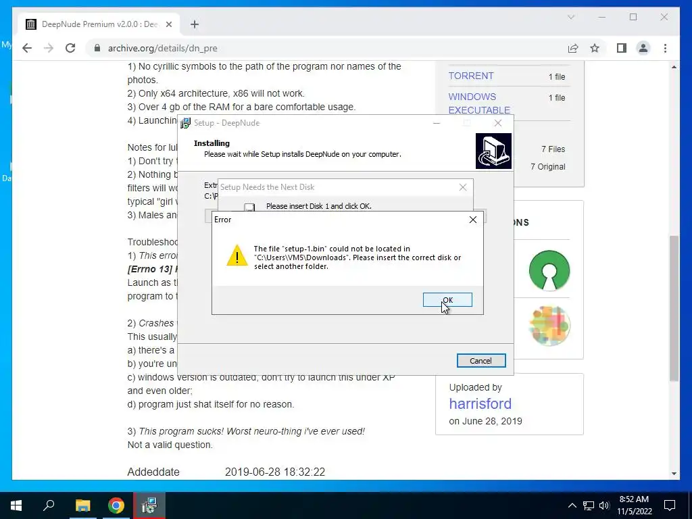The image size is (692, 519).
Task: Open network status tray icon
Action: pos(589,505)
